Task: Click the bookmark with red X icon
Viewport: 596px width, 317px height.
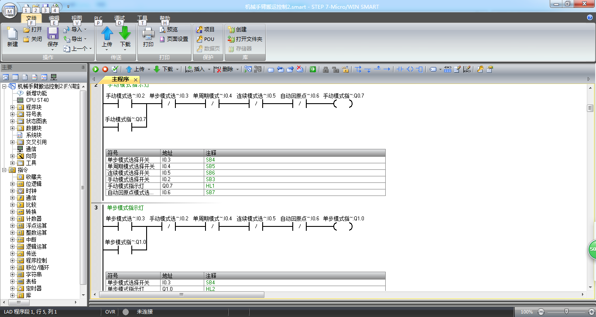Action: point(300,69)
